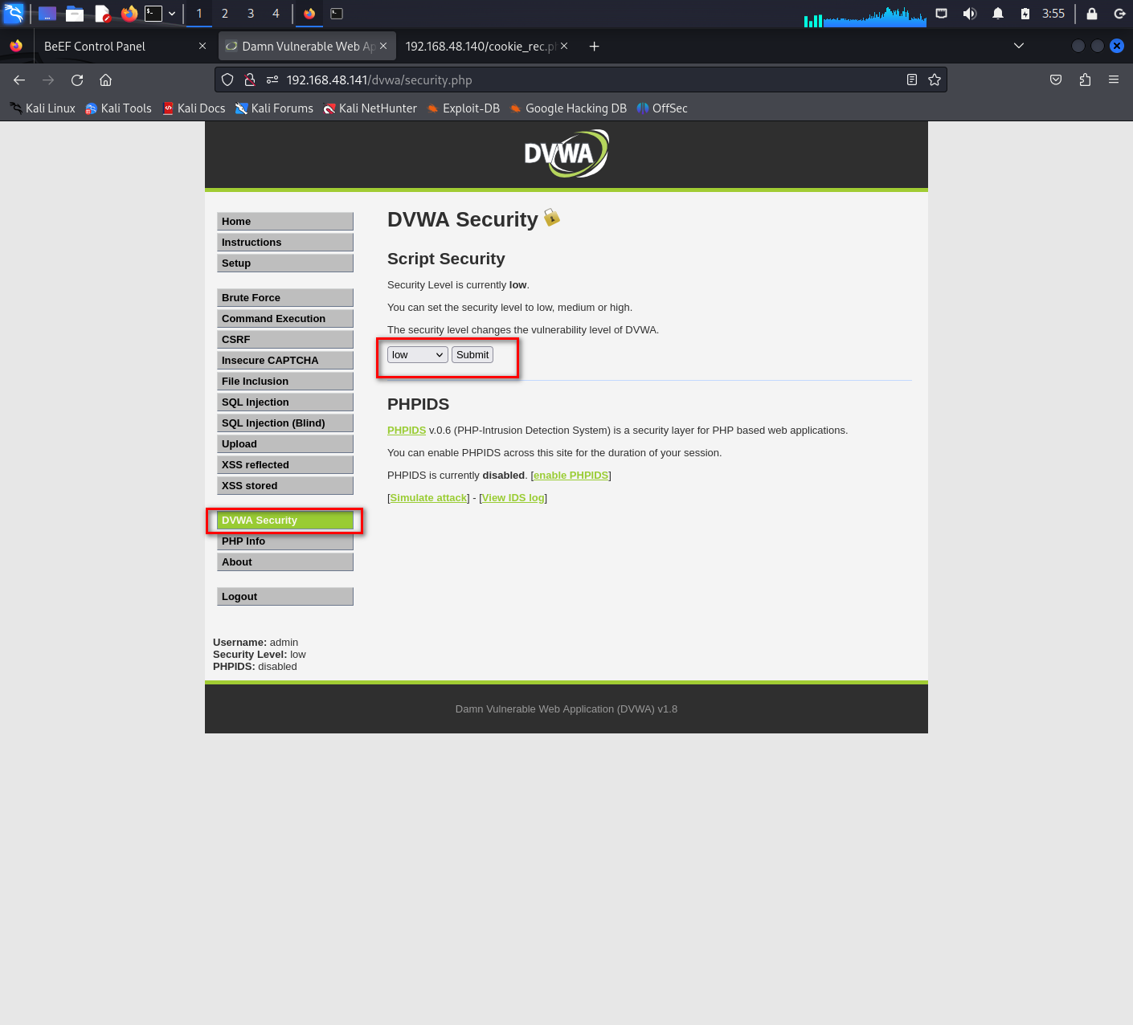Screen dimensions: 1133x1025
Task: Close the cookie_rec.php tab
Action: pos(564,47)
